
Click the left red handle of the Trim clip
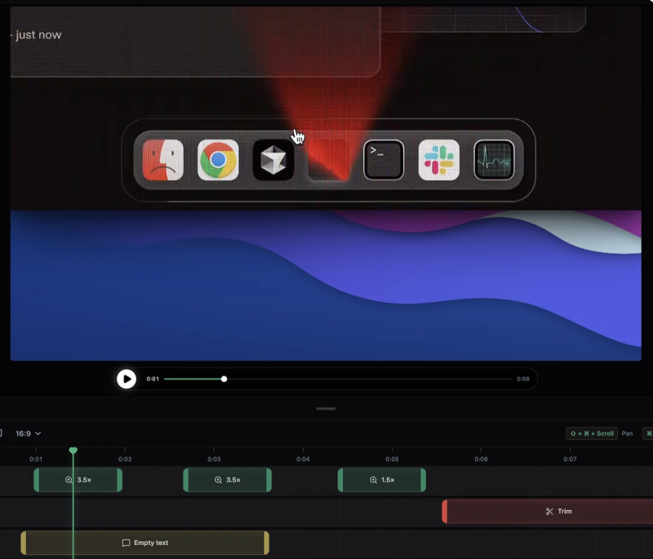(x=445, y=512)
